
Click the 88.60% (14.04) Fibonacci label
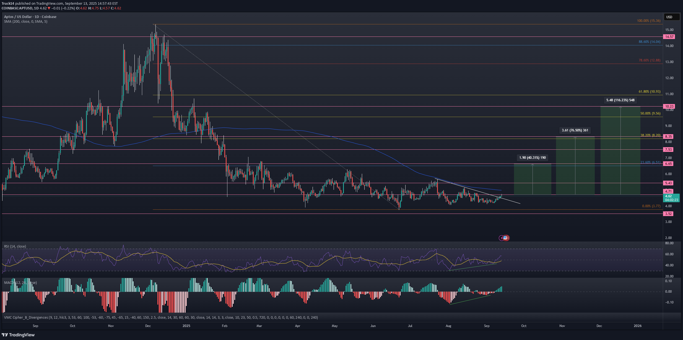click(x=650, y=42)
